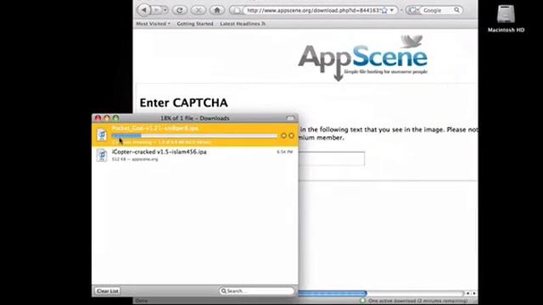Select the Pocket God download filename

[x=155, y=128]
